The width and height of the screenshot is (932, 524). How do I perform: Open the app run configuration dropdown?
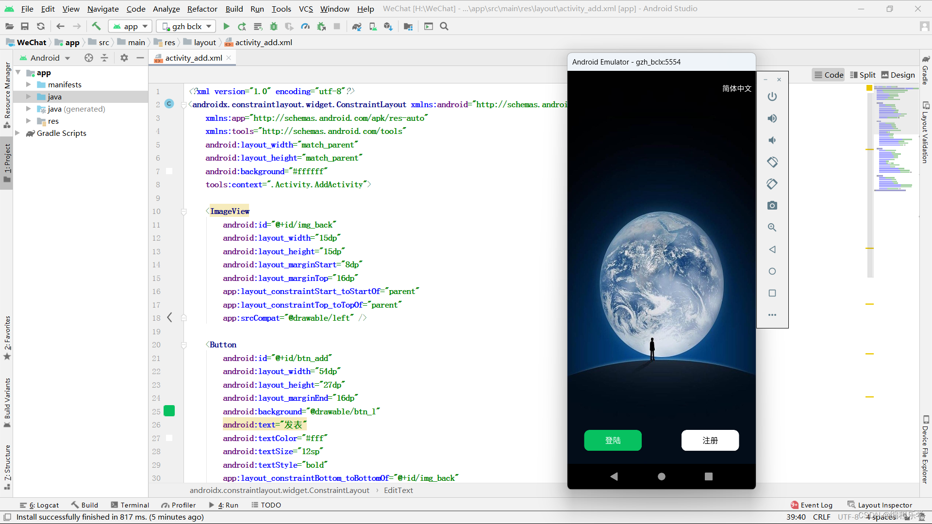coord(131,27)
